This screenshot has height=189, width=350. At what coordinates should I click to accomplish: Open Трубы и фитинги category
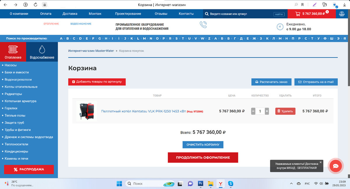18,130
